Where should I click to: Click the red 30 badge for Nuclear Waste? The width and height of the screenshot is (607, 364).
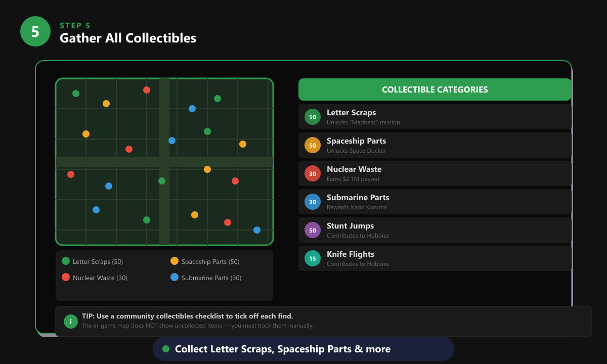(313, 174)
